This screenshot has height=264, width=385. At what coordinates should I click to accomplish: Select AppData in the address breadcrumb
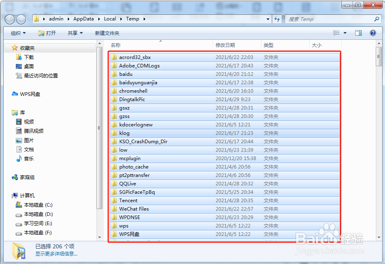tap(84, 19)
